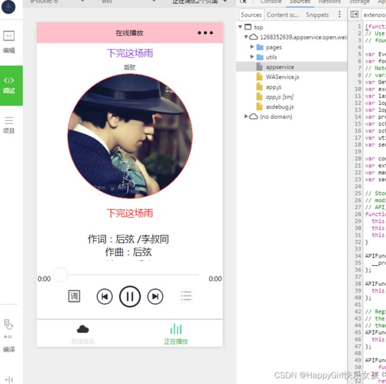
Task: Play the previous track
Action: click(x=105, y=297)
